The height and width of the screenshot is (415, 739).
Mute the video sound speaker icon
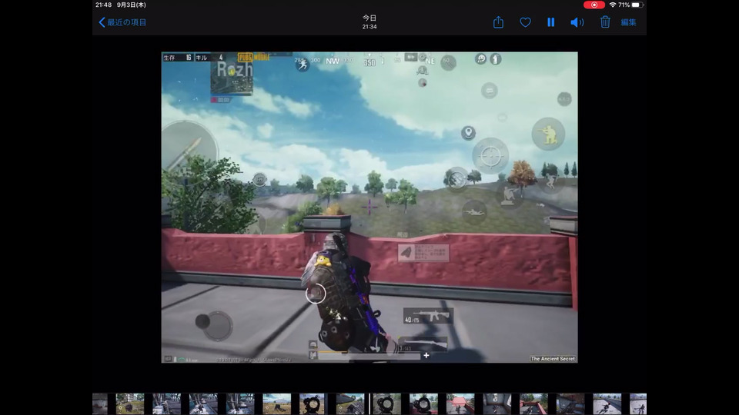pos(577,22)
